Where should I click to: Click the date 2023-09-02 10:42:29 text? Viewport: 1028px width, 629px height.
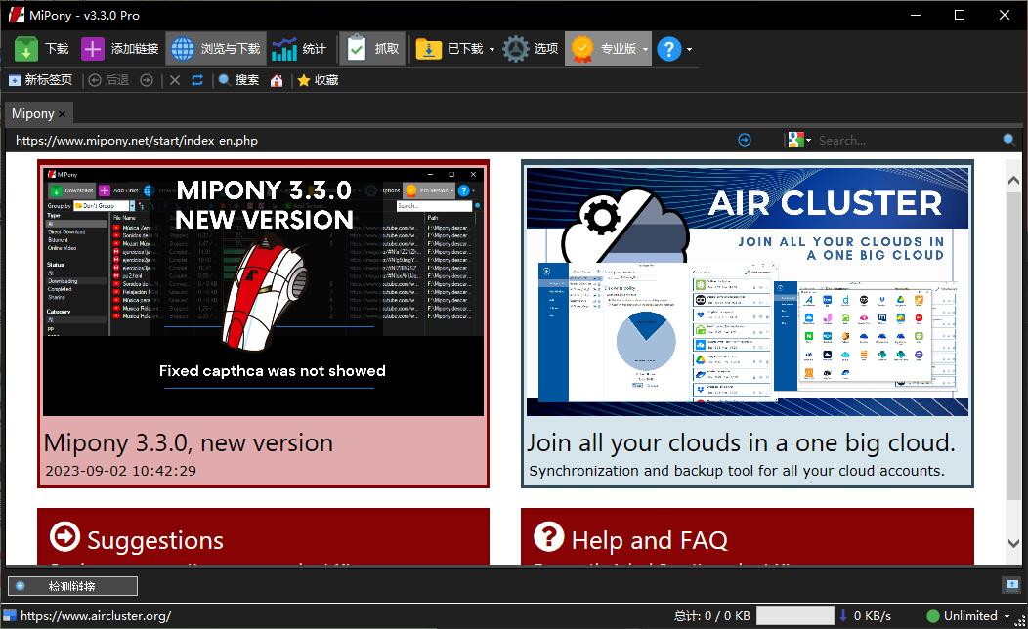[x=120, y=471]
